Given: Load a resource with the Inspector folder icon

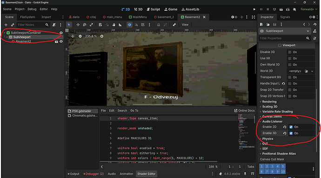Looking at the screenshot, I should coord(268,25).
